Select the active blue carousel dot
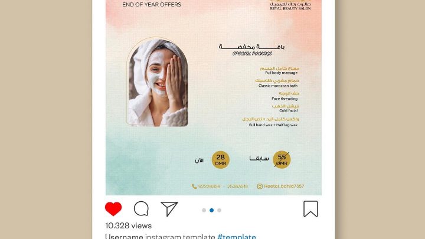Image resolution: width=425 pixels, height=239 pixels. tap(211, 210)
